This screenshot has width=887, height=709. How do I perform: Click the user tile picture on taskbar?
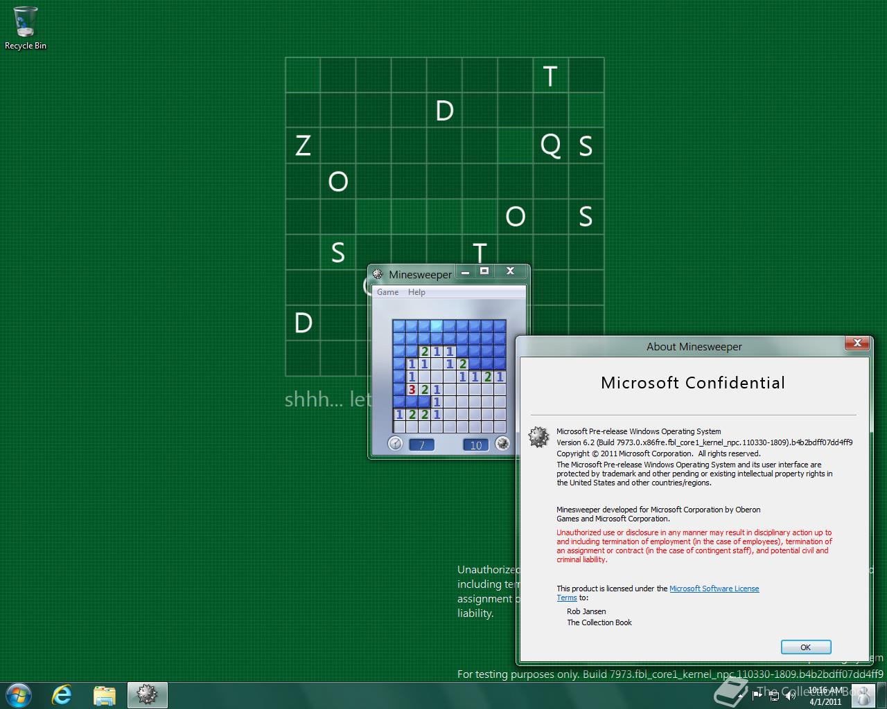[x=863, y=695]
